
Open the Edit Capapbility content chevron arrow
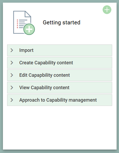coord(12,75)
